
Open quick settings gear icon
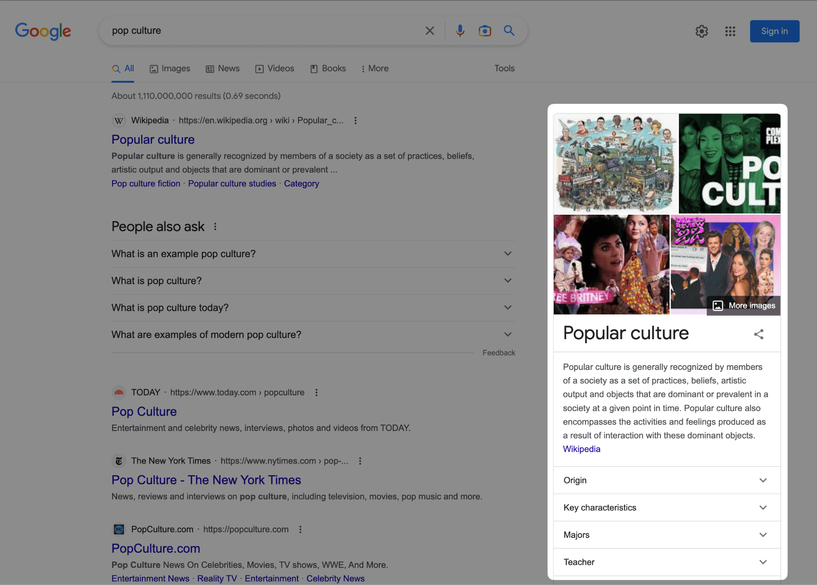702,31
